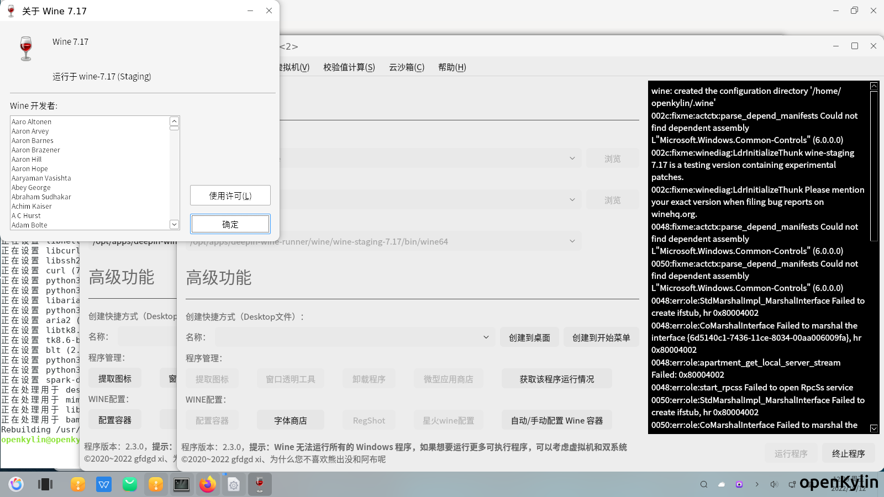Click the down arrow in the log output scrollbar

[x=874, y=428]
